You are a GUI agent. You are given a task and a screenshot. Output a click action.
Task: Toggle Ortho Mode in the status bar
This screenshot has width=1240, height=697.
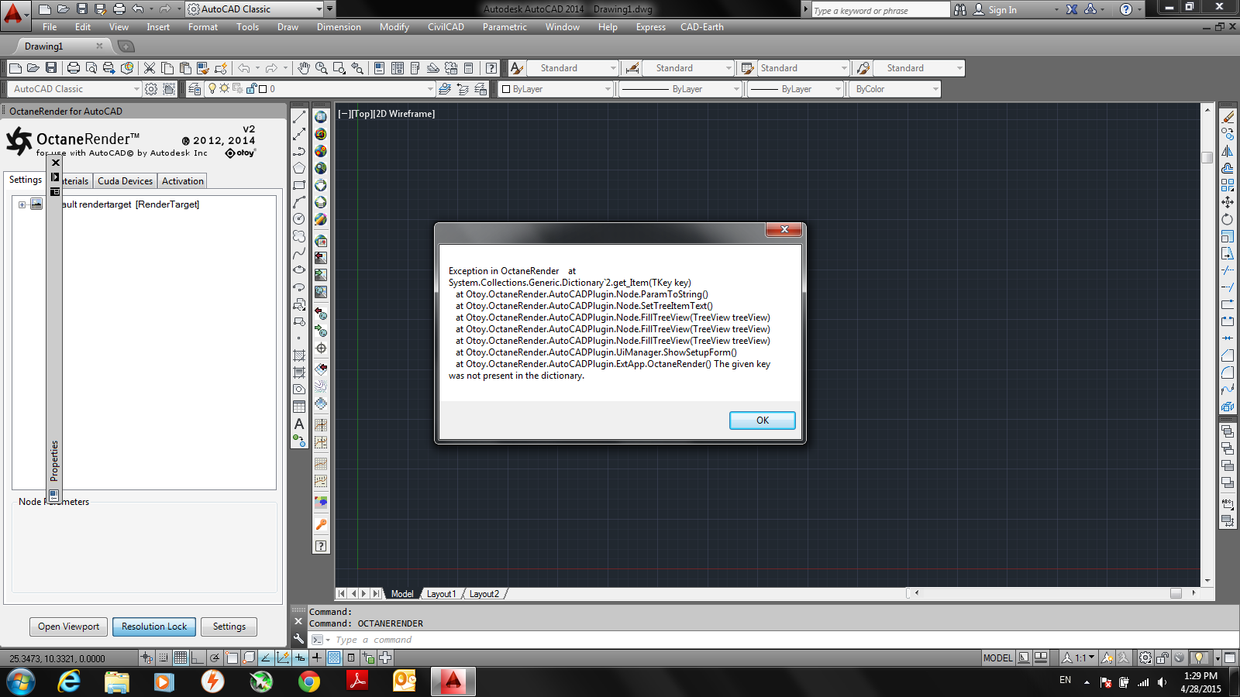(x=198, y=658)
